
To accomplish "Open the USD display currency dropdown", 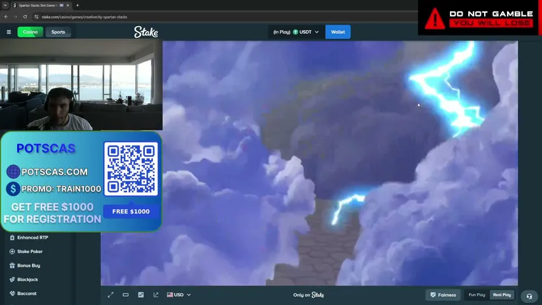I will (179, 295).
